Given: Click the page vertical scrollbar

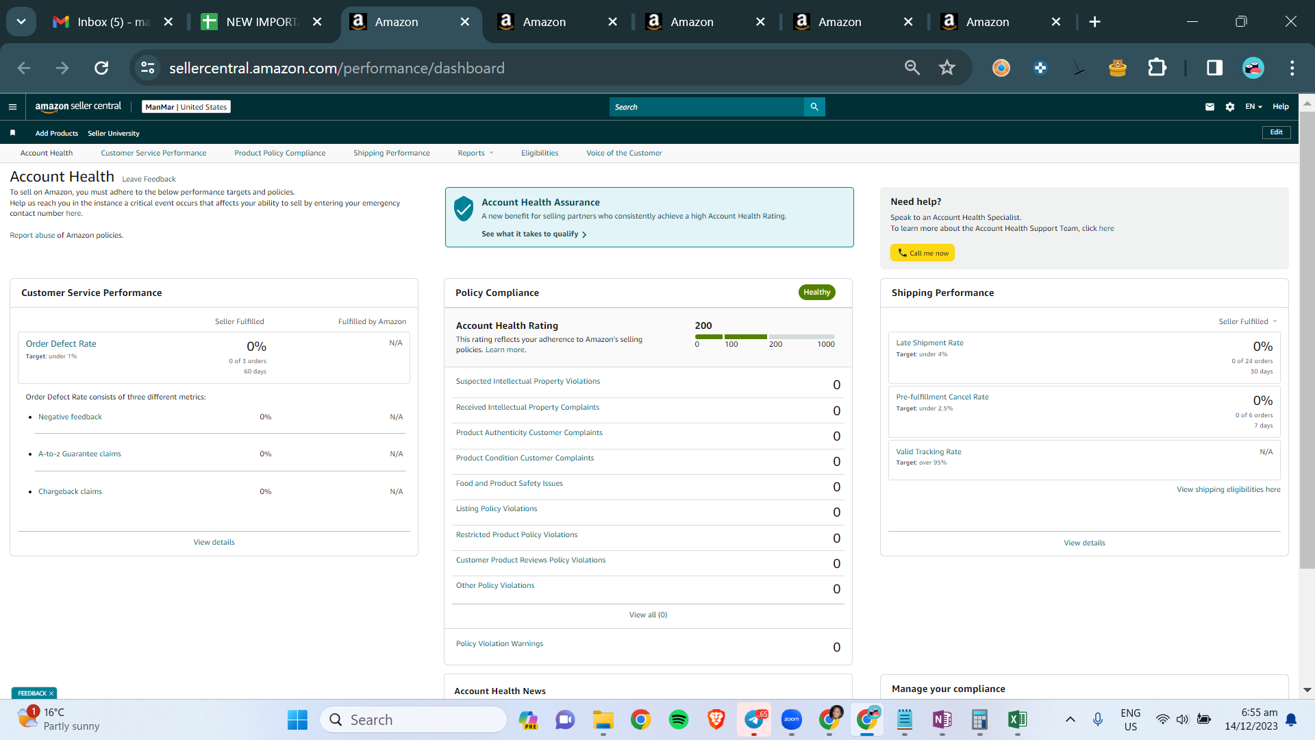Looking at the screenshot, I should click(1307, 341).
